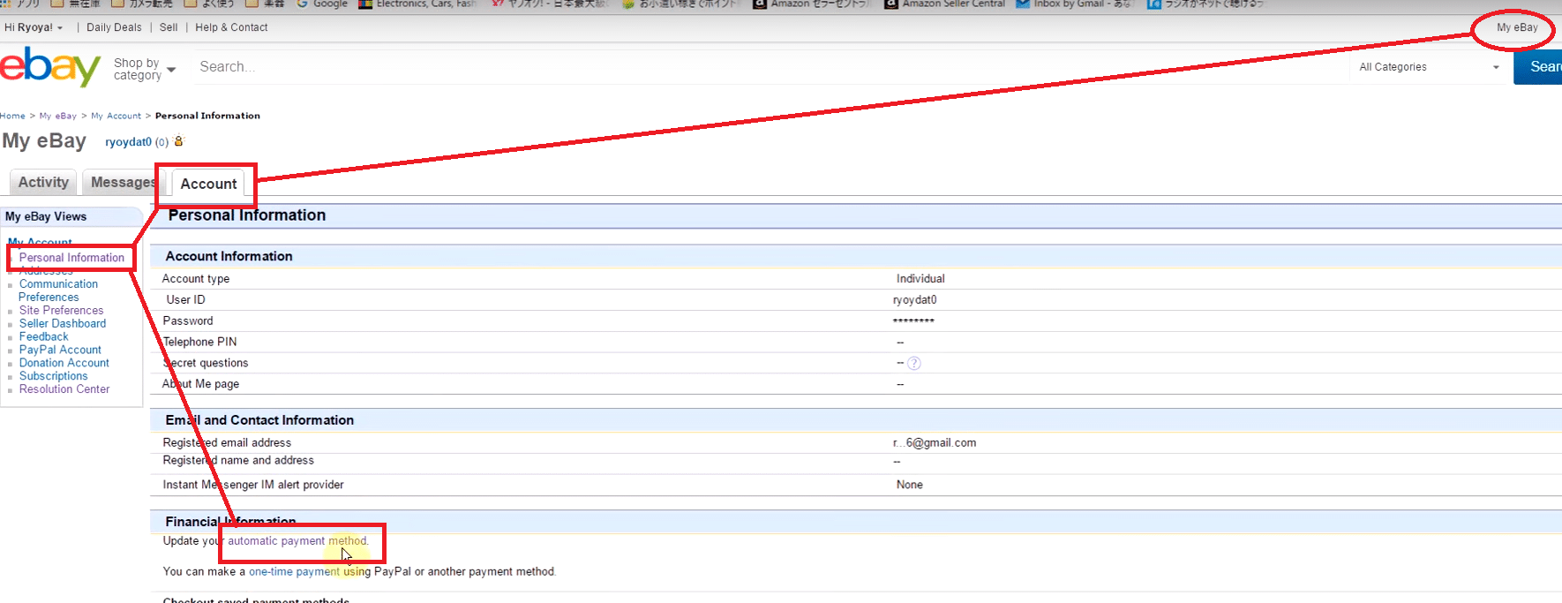Screen dimensions: 1562x603
Task: Select the Account tab
Action: click(x=208, y=184)
